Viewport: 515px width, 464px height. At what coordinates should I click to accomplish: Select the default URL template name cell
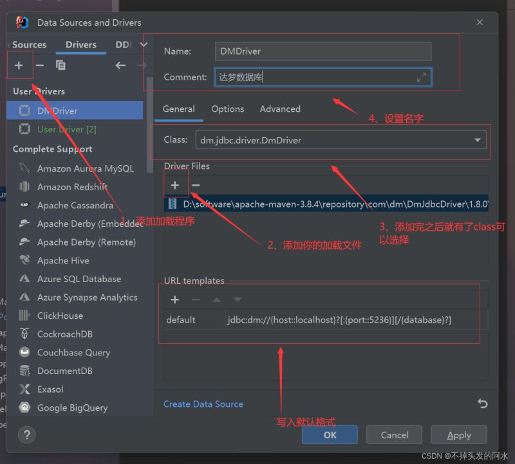(x=195, y=319)
